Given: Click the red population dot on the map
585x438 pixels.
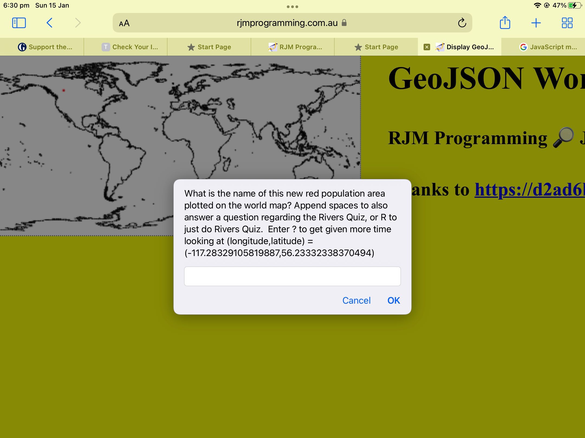Looking at the screenshot, I should [x=64, y=90].
